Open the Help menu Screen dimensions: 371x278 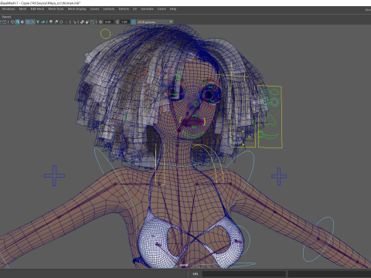pyautogui.click(x=173, y=9)
